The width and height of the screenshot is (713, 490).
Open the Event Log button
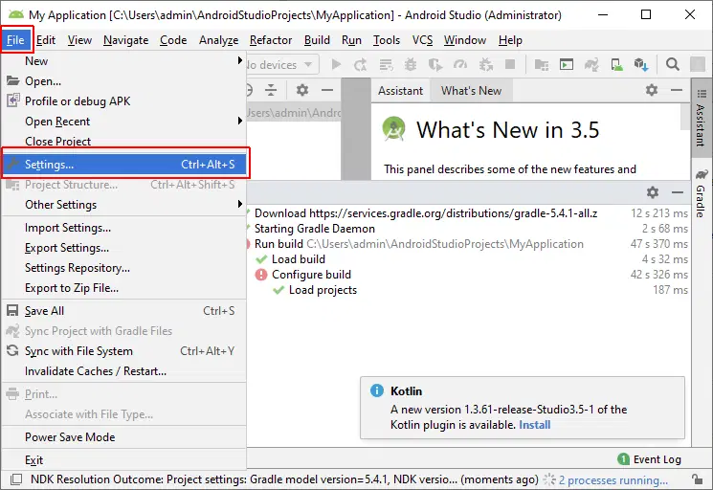pos(650,459)
